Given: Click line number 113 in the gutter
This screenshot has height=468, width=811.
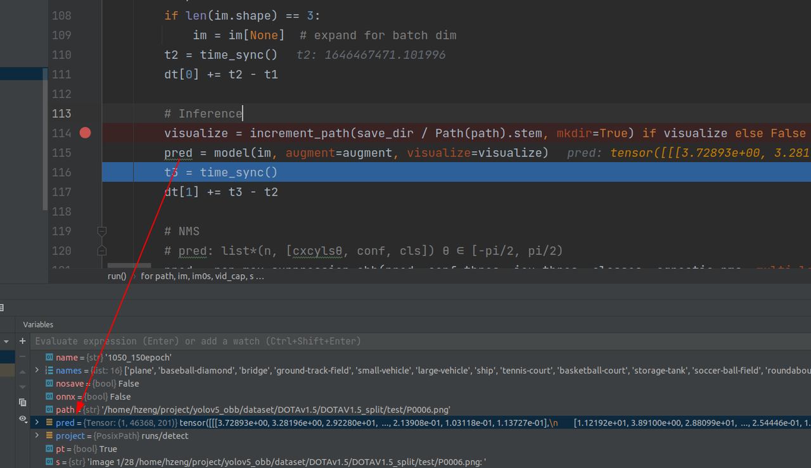Looking at the screenshot, I should click(61, 113).
